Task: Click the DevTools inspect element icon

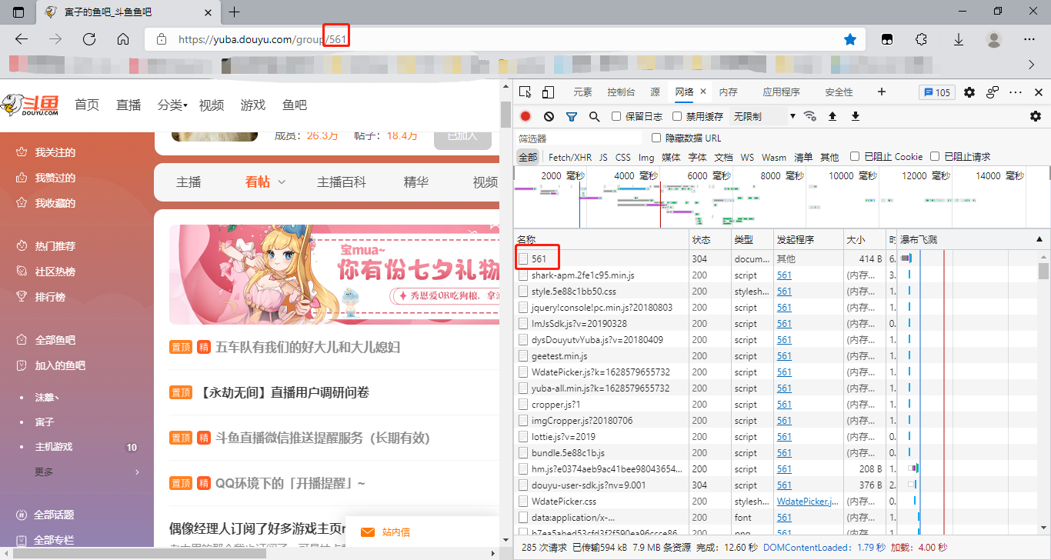Action: pyautogui.click(x=525, y=92)
